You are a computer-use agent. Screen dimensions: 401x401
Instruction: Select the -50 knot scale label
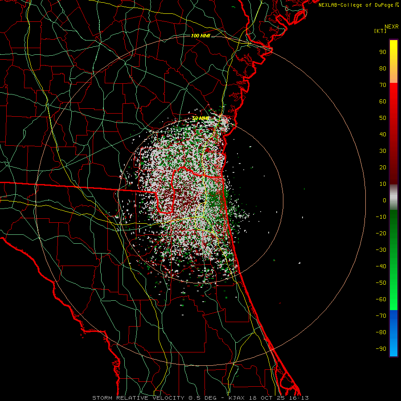[x=381, y=283]
